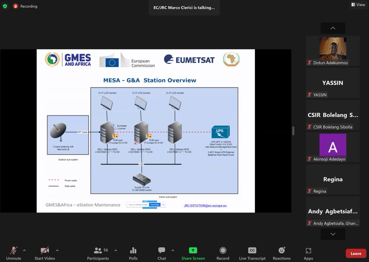This screenshot has height=262, width=369.
Task: Open the Participants panel
Action: point(98,253)
